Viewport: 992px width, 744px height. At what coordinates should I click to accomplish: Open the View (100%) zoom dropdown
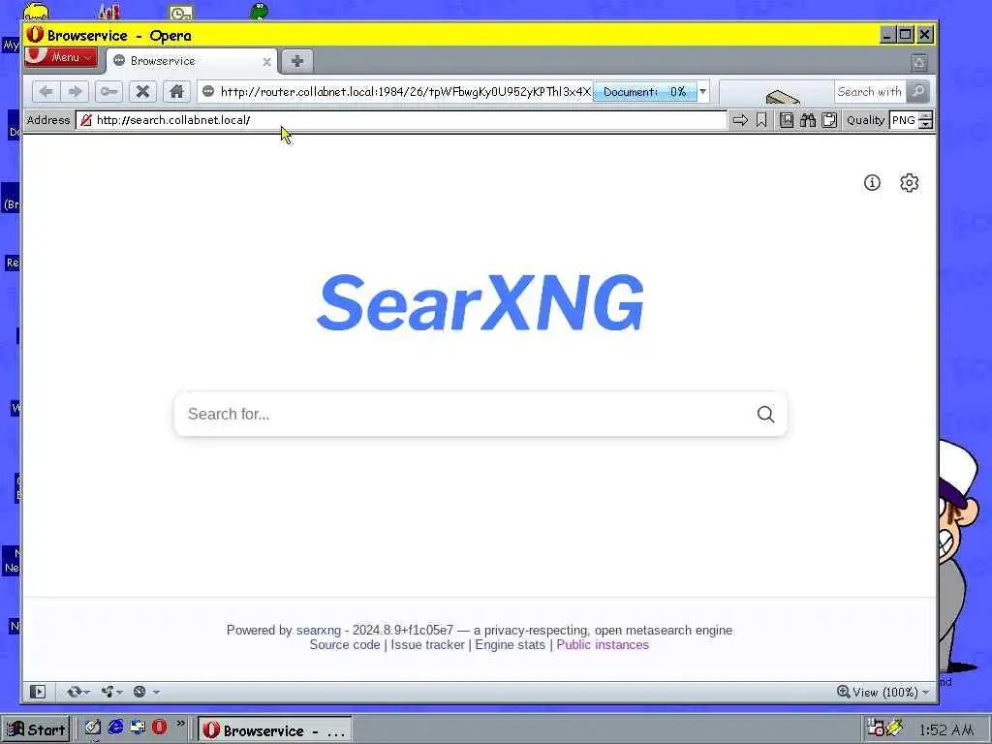click(x=883, y=692)
